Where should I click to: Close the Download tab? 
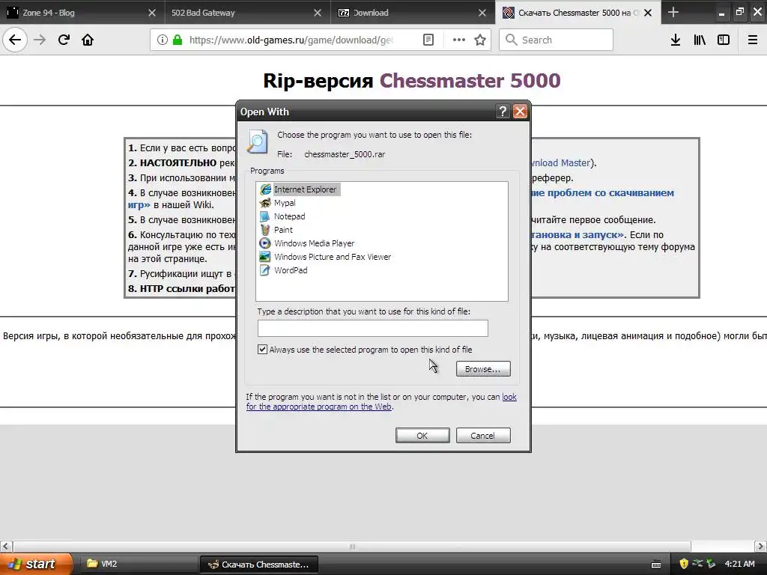(482, 13)
